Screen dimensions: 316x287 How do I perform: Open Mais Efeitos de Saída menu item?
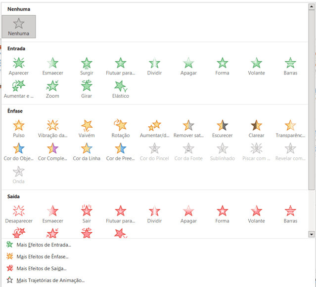[42, 269]
